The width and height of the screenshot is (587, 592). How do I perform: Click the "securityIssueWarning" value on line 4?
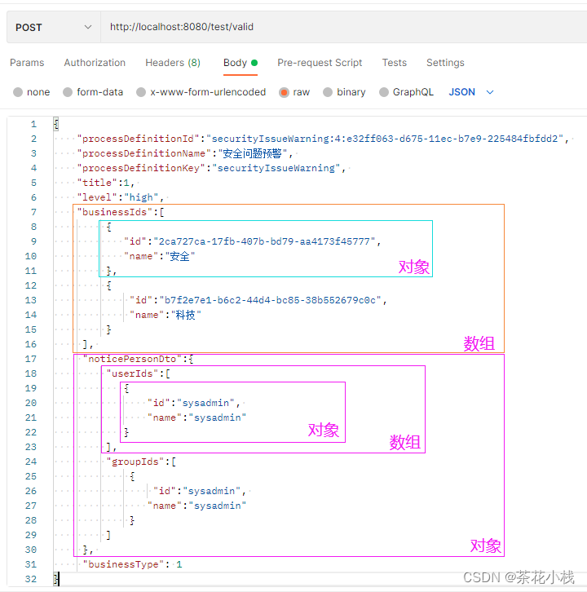pos(276,169)
